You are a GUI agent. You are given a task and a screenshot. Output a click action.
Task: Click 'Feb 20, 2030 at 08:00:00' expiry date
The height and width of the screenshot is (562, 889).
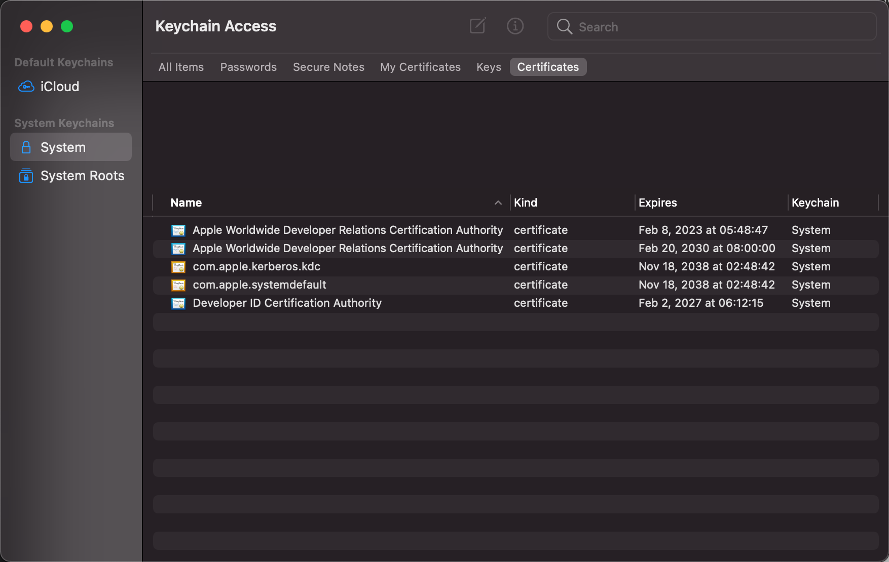707,249
